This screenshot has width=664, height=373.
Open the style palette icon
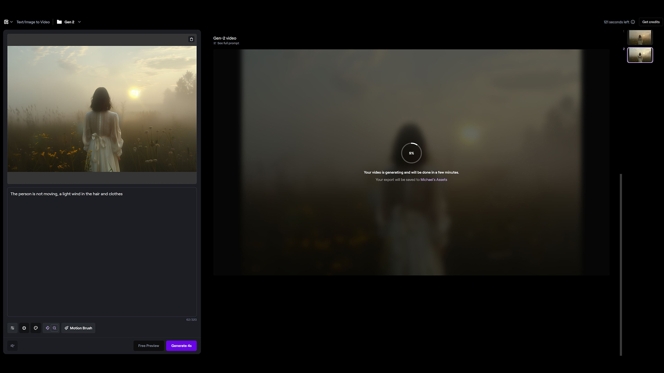coord(36,328)
